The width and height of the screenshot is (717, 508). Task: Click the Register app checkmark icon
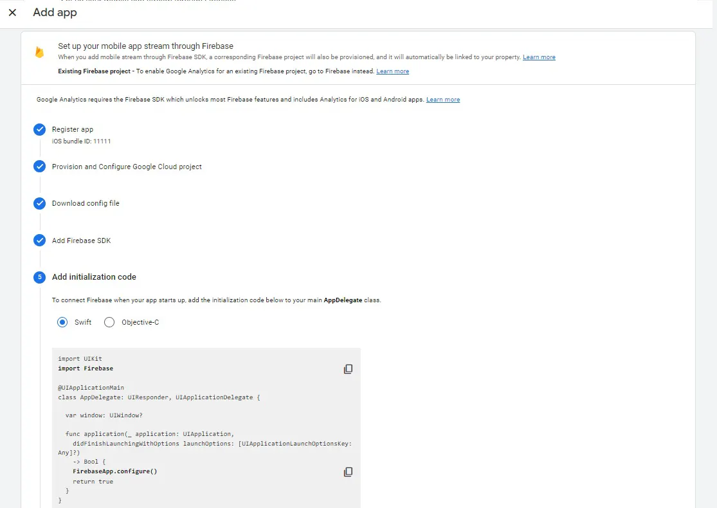pos(40,129)
